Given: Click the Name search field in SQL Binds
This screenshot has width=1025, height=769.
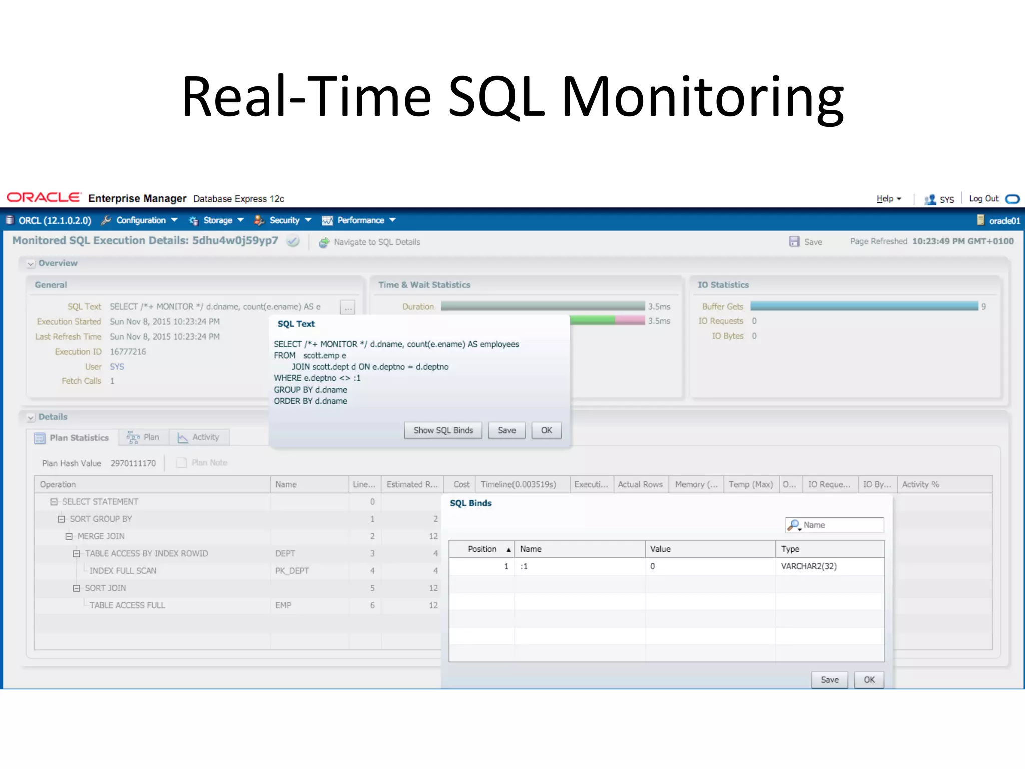Looking at the screenshot, I should pos(834,525).
